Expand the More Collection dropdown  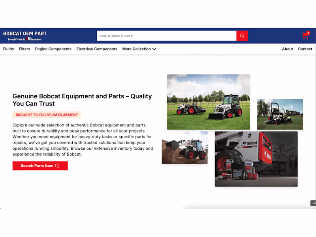139,49
